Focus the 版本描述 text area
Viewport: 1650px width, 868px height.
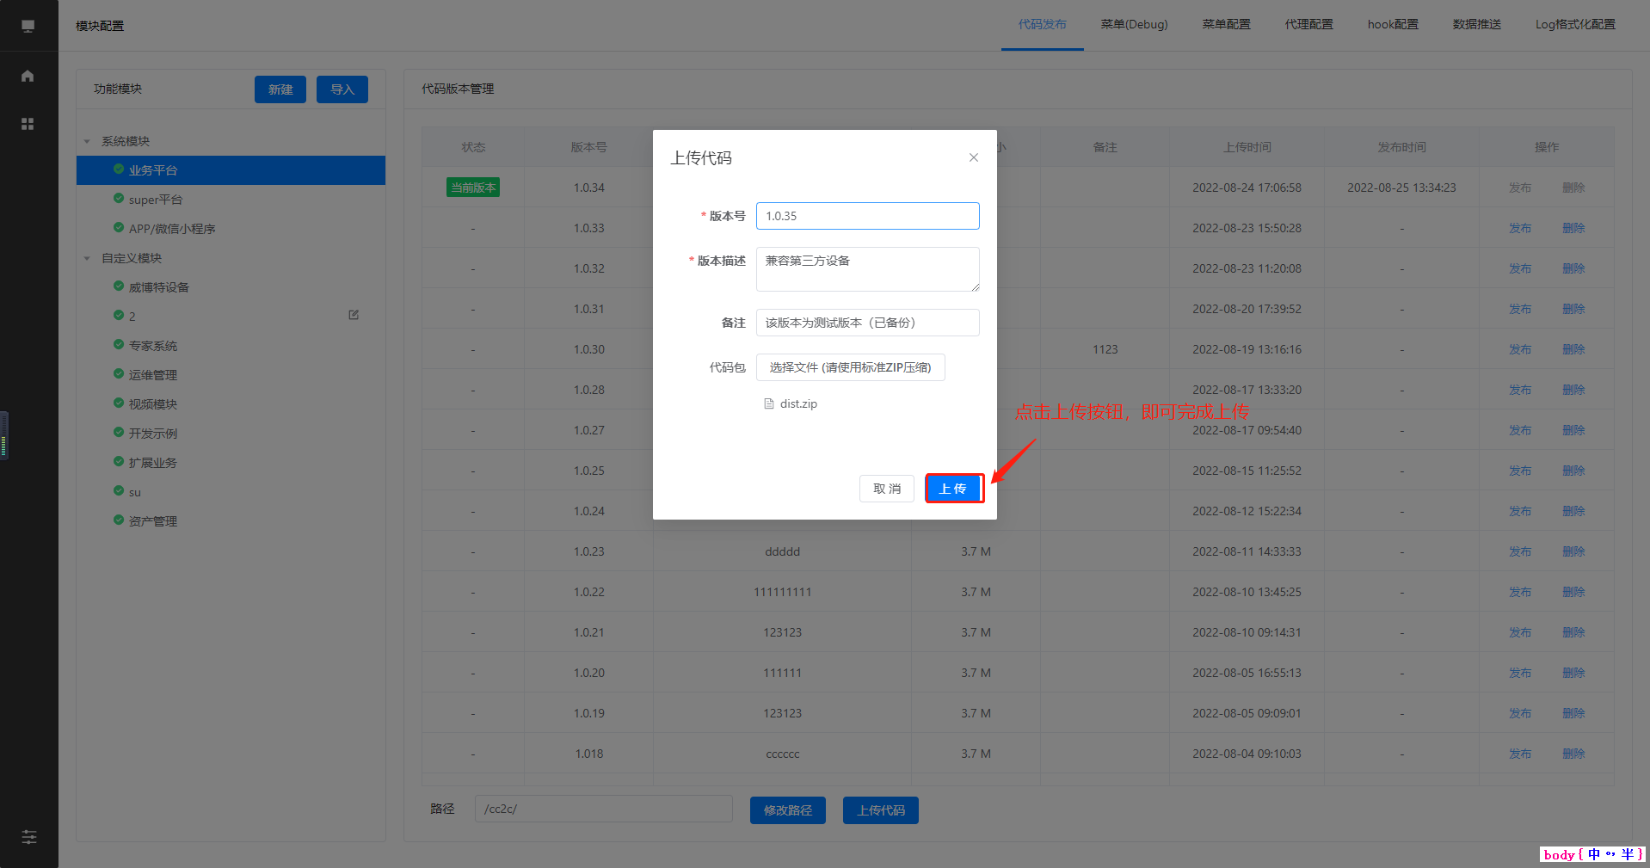(868, 269)
